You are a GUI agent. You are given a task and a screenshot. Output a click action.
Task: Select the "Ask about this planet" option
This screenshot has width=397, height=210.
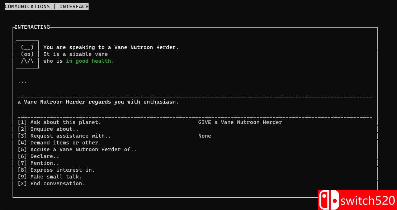[x=60, y=122]
